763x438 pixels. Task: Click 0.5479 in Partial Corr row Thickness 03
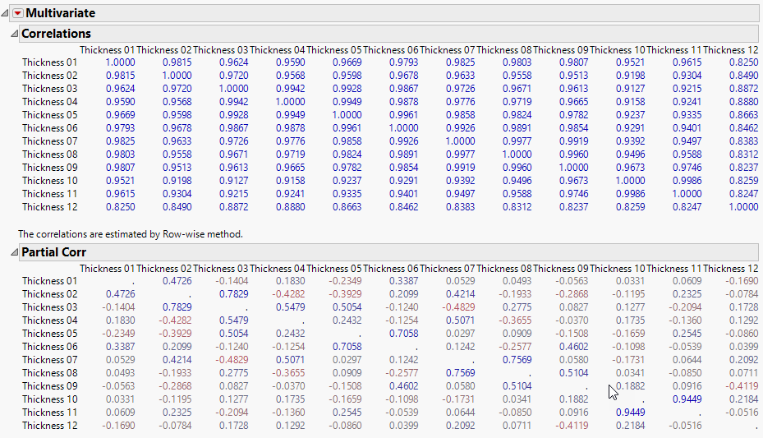coord(291,307)
